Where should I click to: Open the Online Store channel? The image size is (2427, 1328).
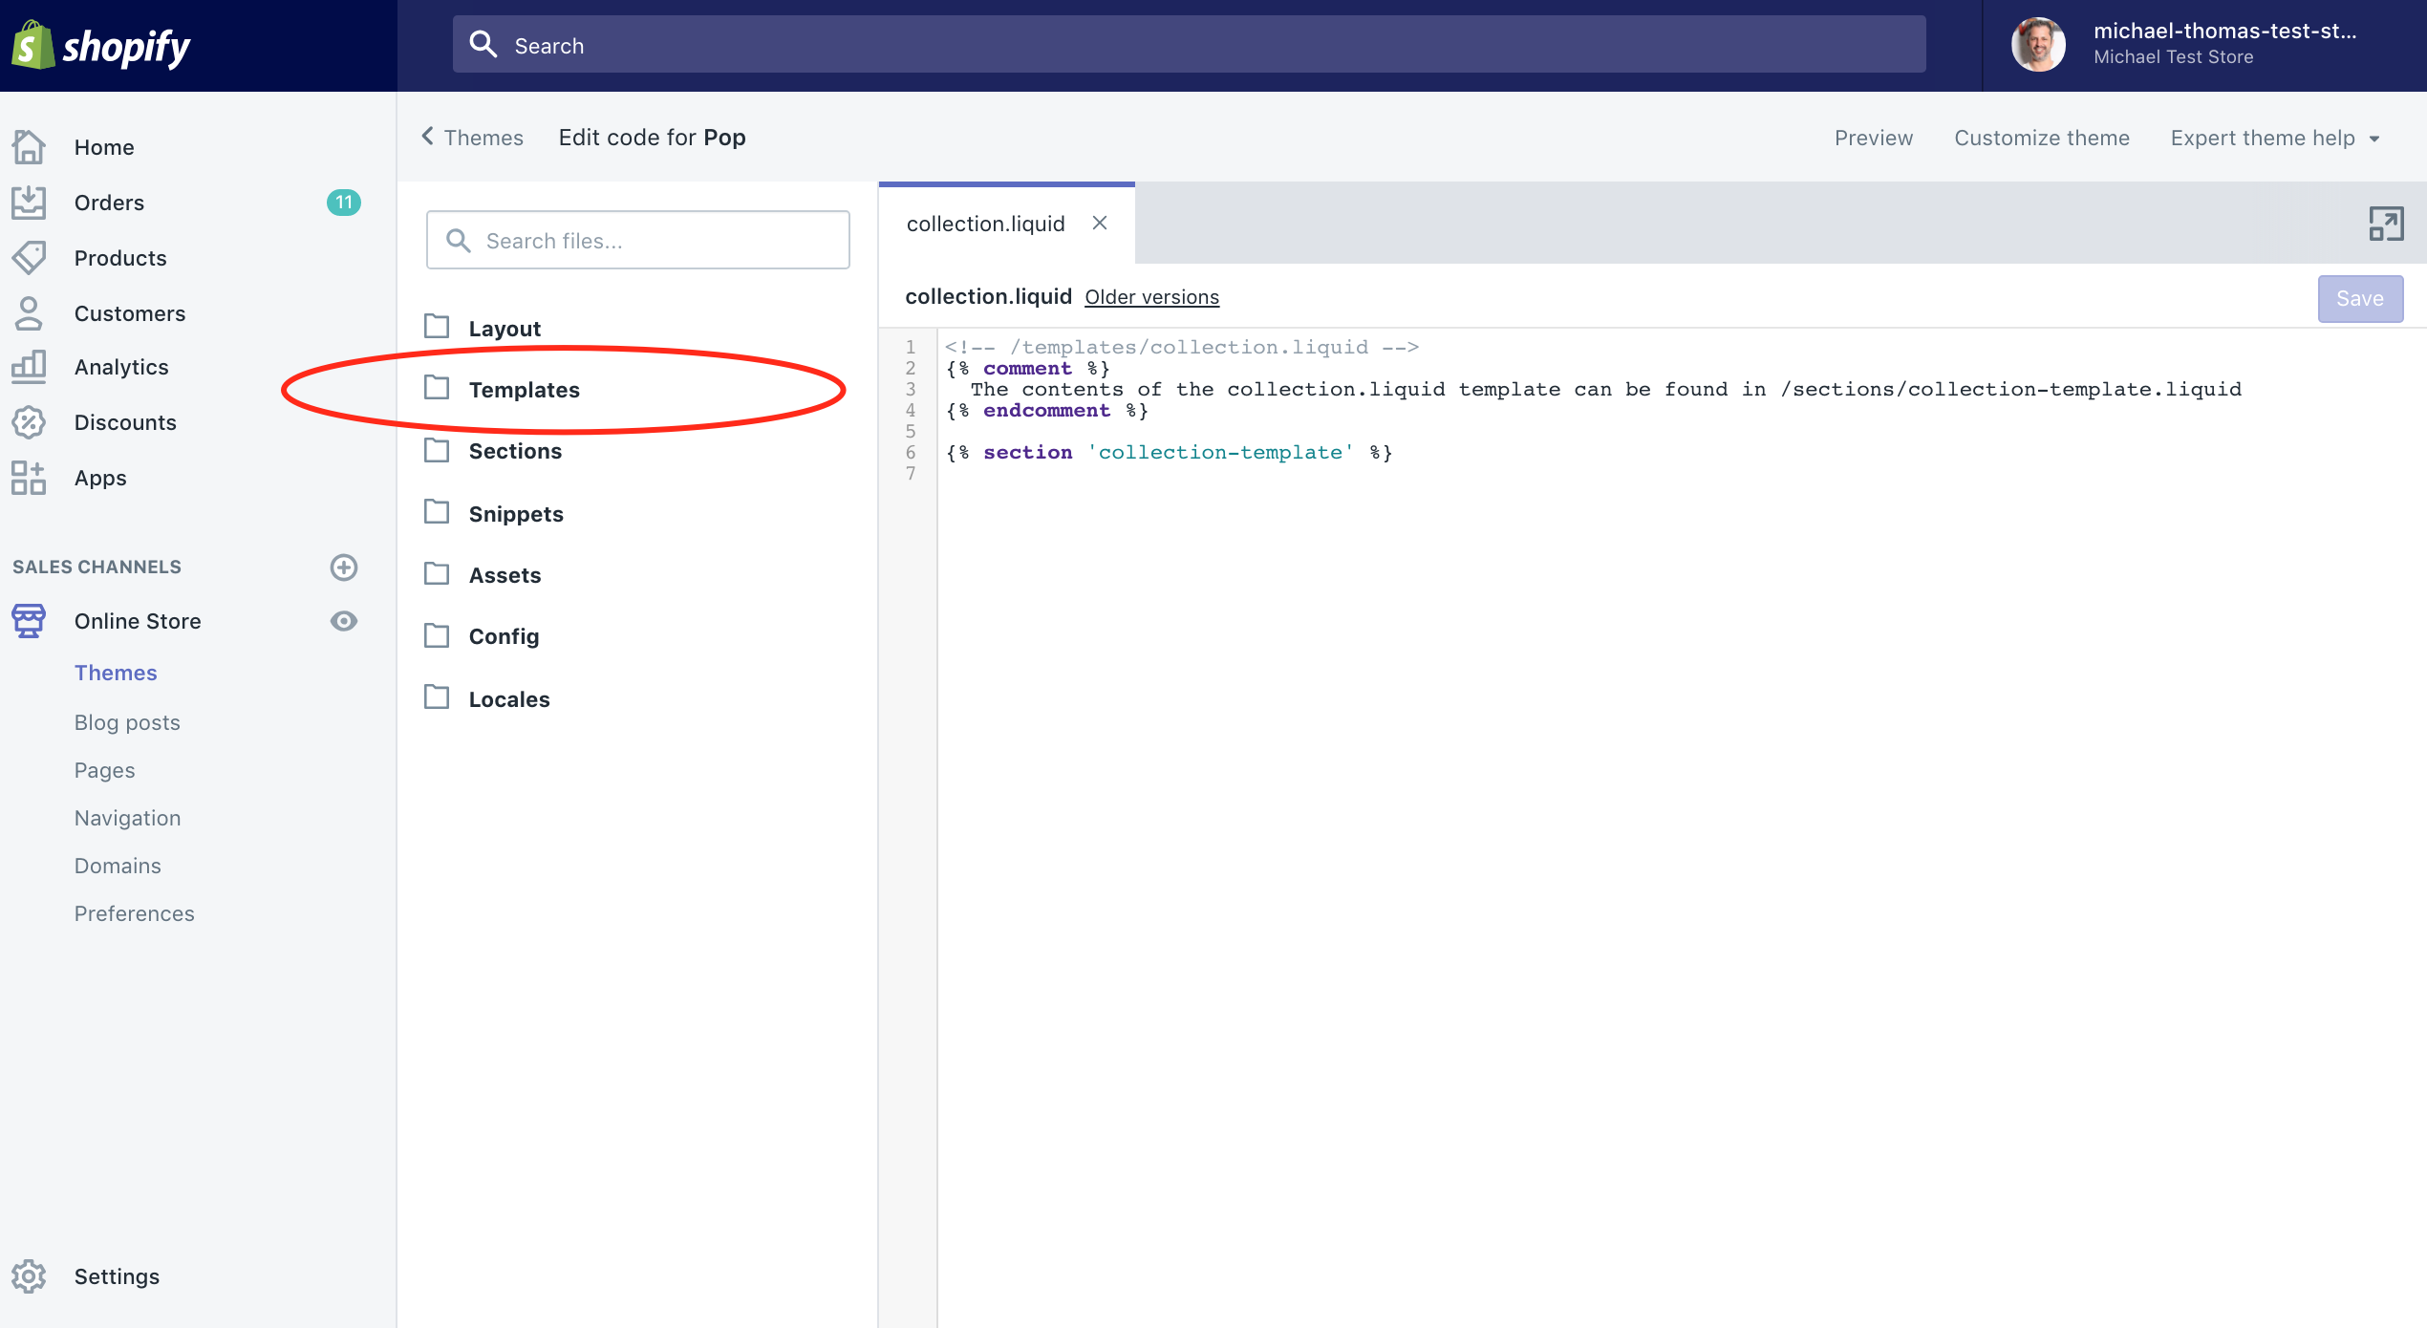(138, 621)
